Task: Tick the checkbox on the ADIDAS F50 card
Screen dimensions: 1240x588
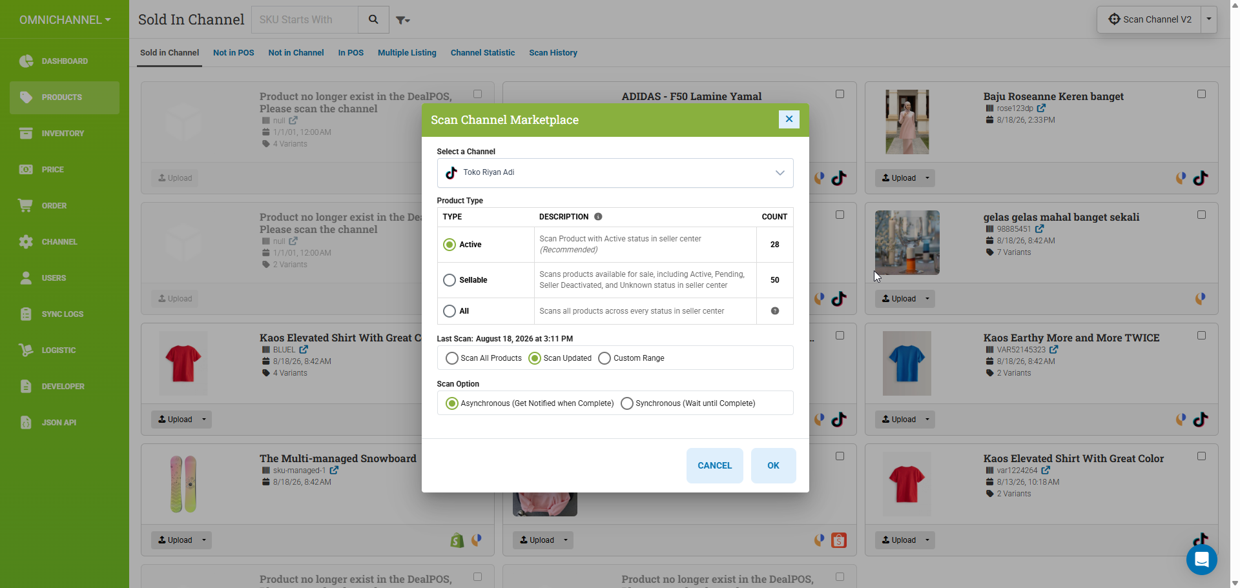Action: pyautogui.click(x=840, y=94)
